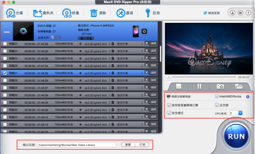Select the 標題34 row resolution 720x480(16:9)
The height and width of the screenshot is (154, 255).
(x=64, y=125)
